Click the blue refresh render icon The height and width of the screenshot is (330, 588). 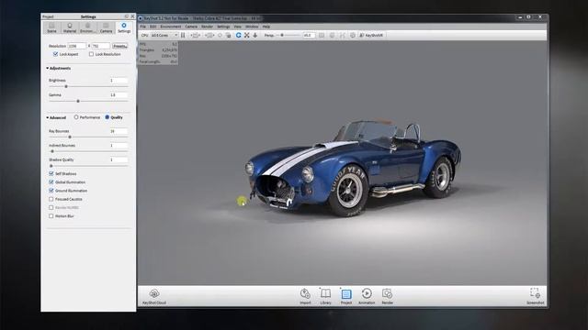pos(238,35)
